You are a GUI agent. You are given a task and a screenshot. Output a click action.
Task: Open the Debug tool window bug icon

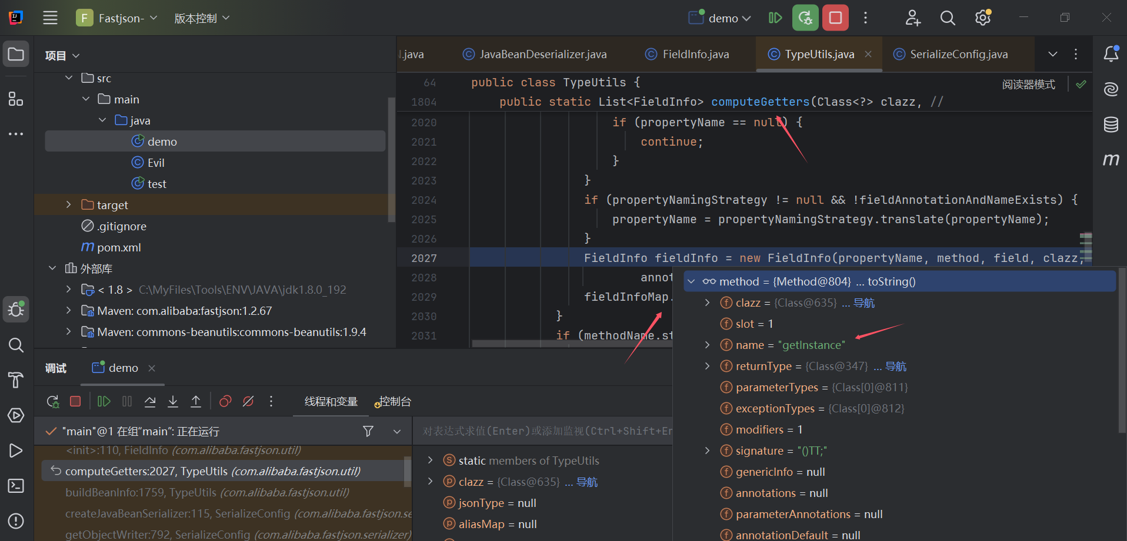[16, 309]
